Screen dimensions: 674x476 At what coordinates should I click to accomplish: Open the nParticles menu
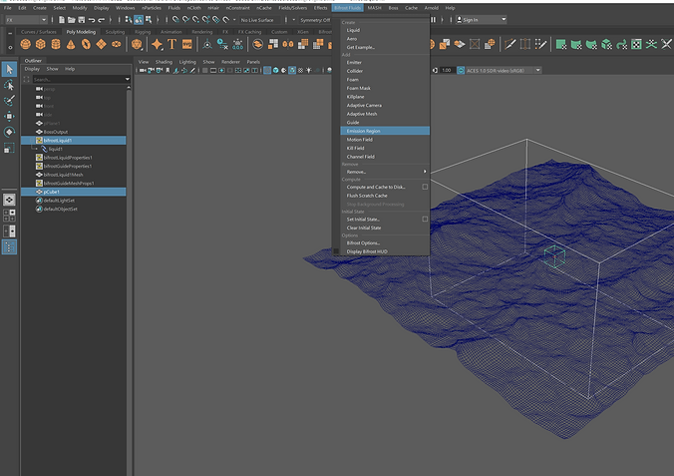(152, 8)
